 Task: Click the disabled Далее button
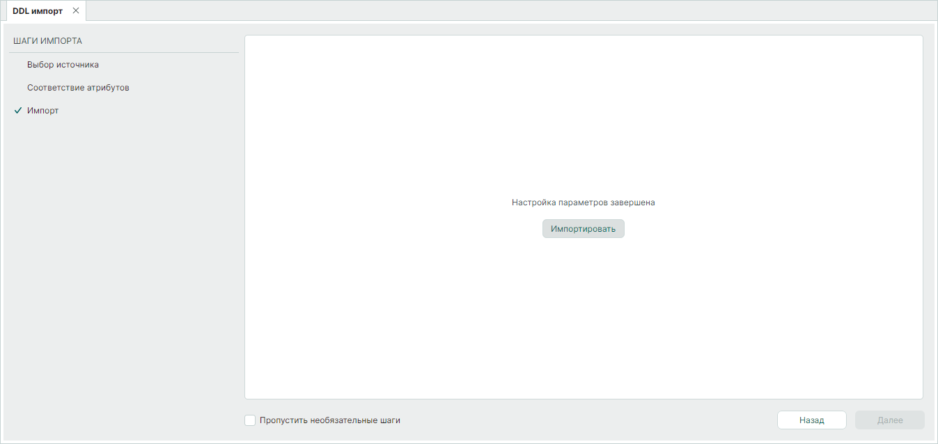pyautogui.click(x=890, y=420)
